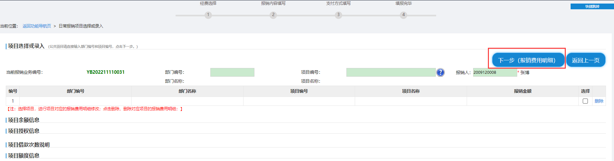Screen dimensions: 614x161
Task: Click the 报销人 input with 2009120008
Action: [x=495, y=72]
